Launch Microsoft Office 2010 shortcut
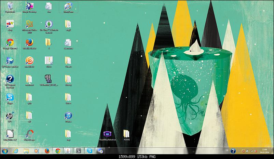The image size is (274, 159). pyautogui.click(x=29, y=27)
